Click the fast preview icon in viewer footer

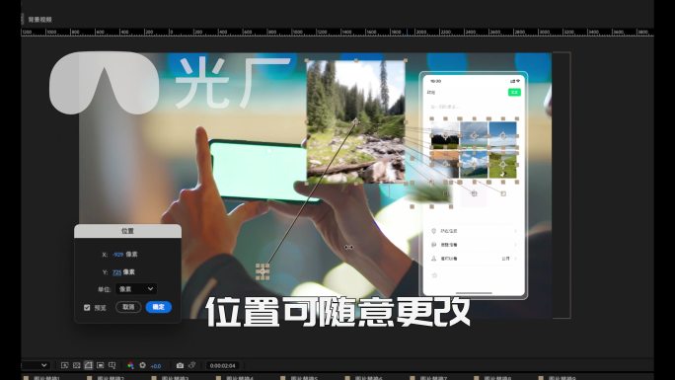64,365
